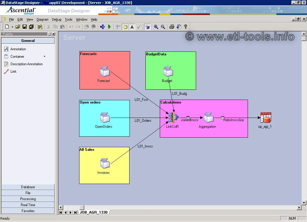Click the RebsInvcsGrp link label
Viewport: 307px width, 222px height.
click(234, 120)
